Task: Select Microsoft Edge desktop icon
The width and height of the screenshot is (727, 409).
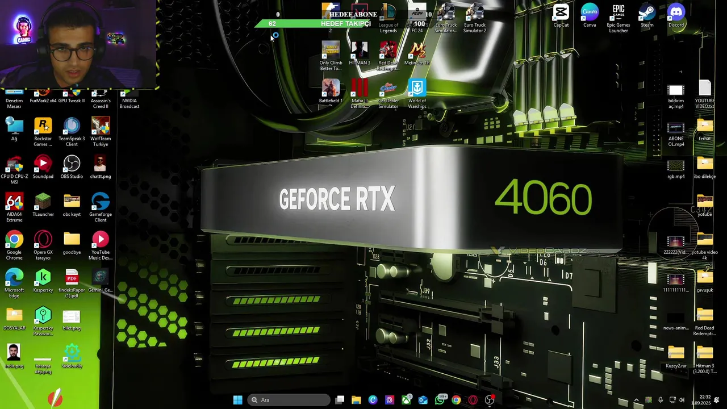Action: (14, 284)
